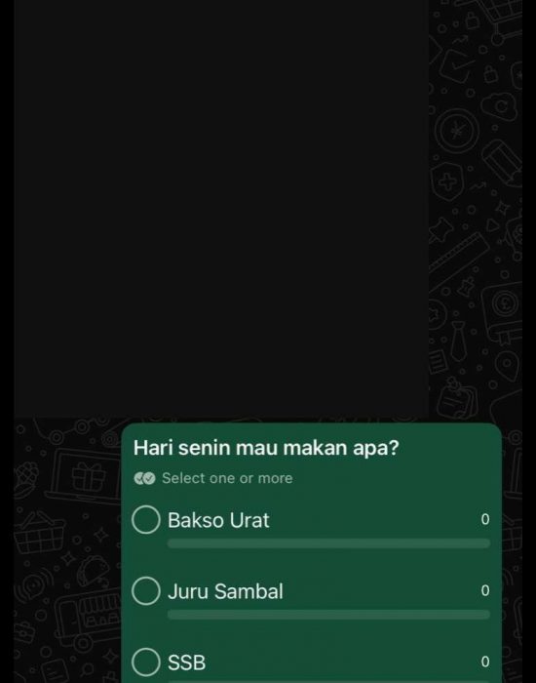536x683 pixels.
Task: Click the Juru Sambal vote progress bar
Action: click(x=328, y=615)
